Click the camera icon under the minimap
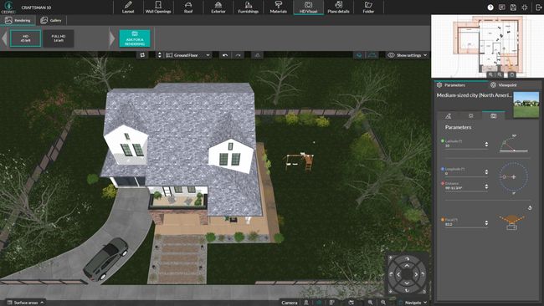 (511, 74)
